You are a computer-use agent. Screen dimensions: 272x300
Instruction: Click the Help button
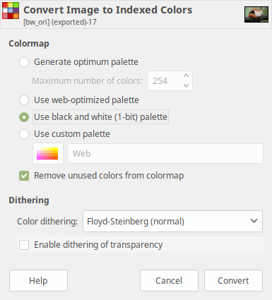click(x=38, y=280)
